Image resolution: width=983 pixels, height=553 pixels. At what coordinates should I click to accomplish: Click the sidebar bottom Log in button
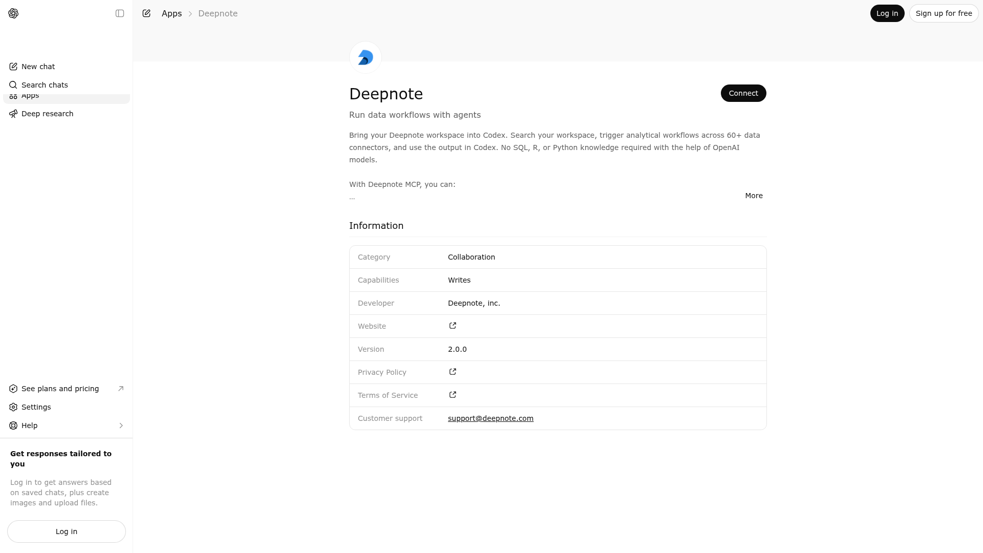coord(67,531)
